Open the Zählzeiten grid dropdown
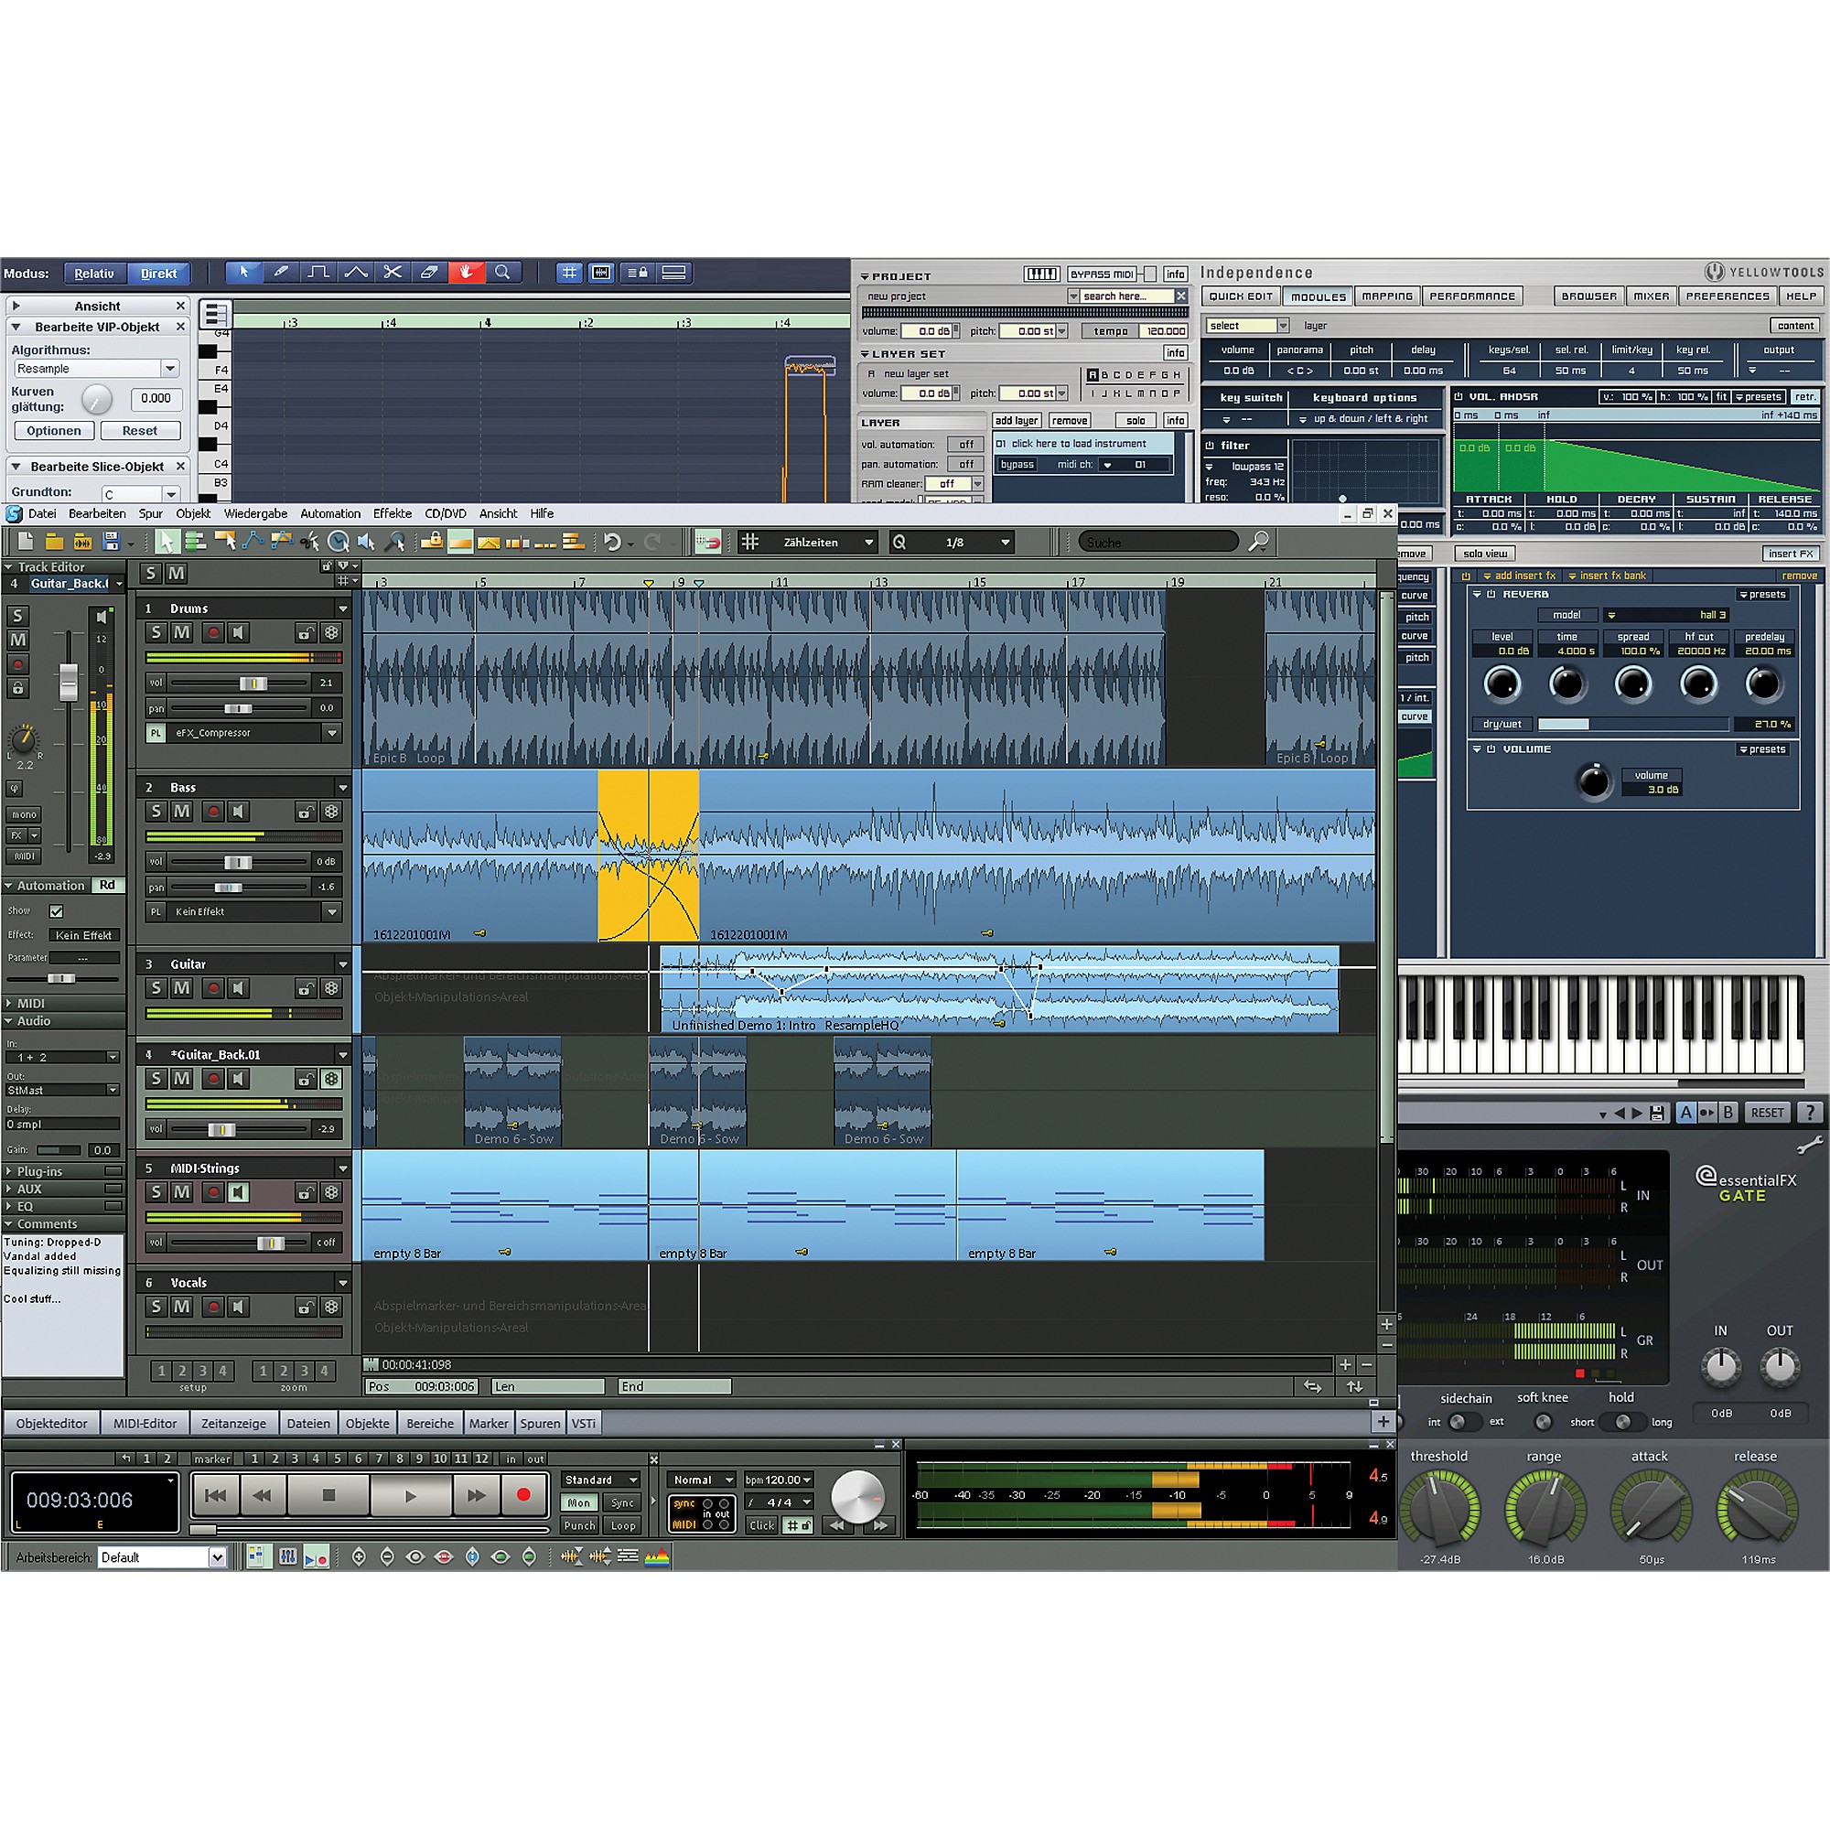Image resolution: width=1830 pixels, height=1830 pixels. [x=868, y=543]
